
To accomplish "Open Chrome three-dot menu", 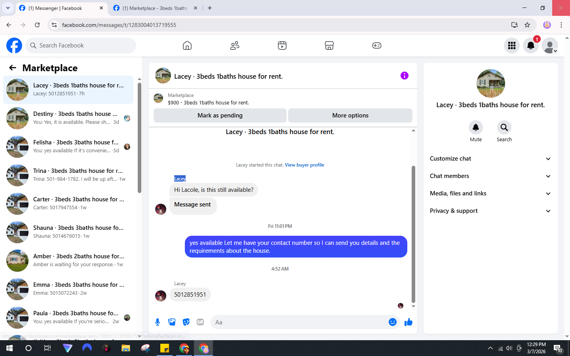I will tap(561, 25).
